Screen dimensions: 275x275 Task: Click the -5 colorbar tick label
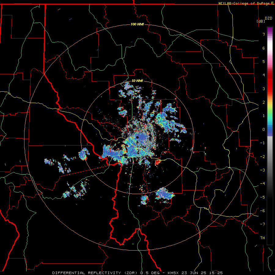tap(262, 197)
